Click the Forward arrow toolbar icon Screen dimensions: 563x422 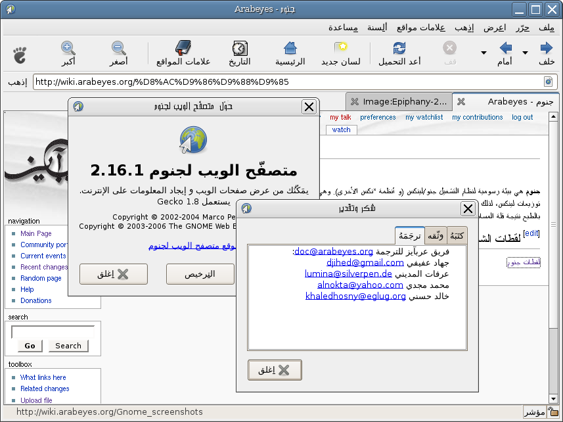505,49
